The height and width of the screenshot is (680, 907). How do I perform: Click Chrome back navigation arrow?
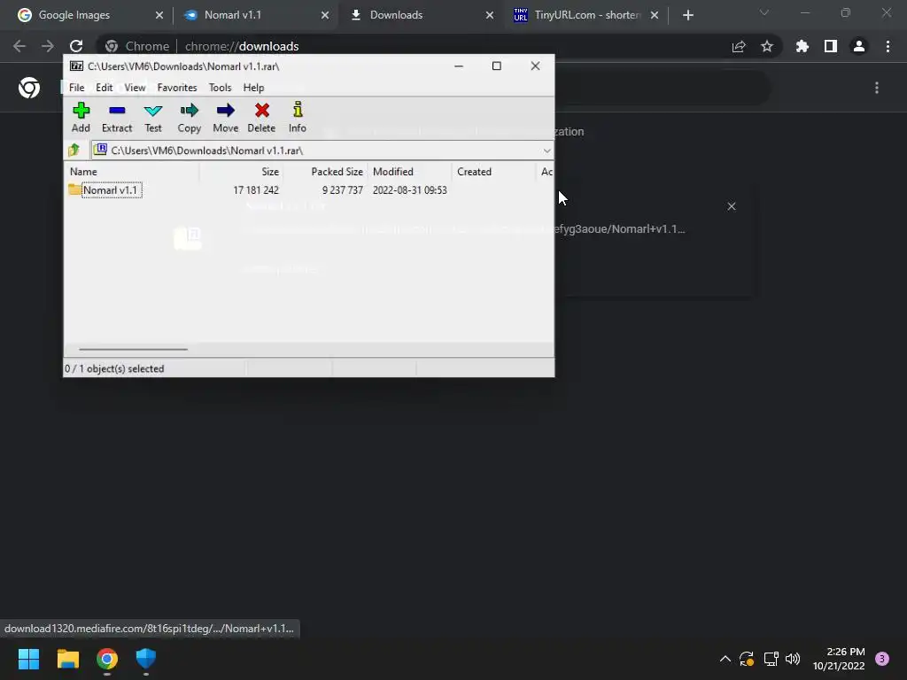19,46
